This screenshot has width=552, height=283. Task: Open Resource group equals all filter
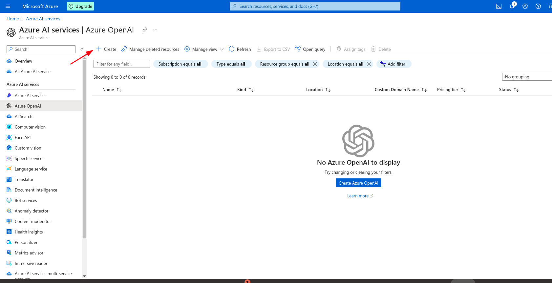point(285,64)
